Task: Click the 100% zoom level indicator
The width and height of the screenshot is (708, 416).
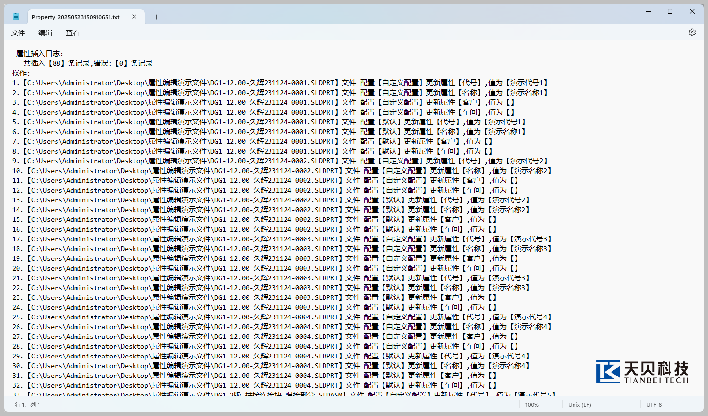Action: point(532,405)
